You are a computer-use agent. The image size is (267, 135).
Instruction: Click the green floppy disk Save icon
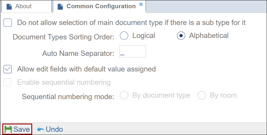pyautogui.click(x=8, y=129)
